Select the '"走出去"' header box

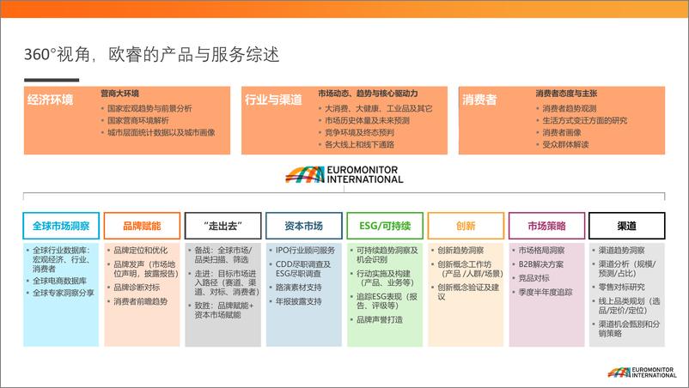(223, 226)
